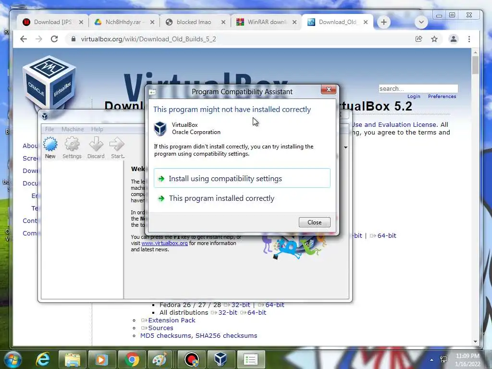Click Fedora 26 / 27 / 28 64-bit link

tap(274, 305)
